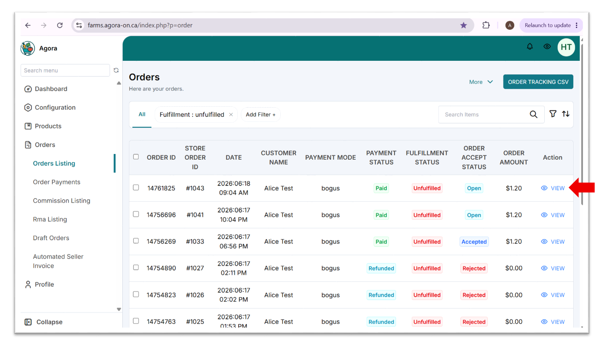Screen dimensions: 603x344
Task: Open Order Payments in sidebar
Action: [x=57, y=182]
